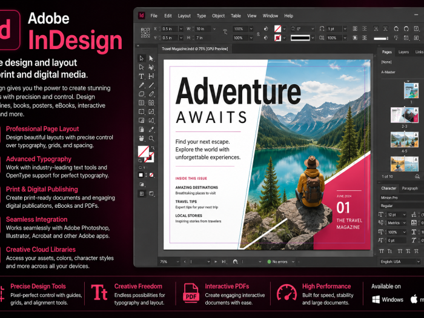Image resolution: width=424 pixels, height=318 pixels.
Task: Open the rotation angle 0° dropdown
Action: [313, 28]
